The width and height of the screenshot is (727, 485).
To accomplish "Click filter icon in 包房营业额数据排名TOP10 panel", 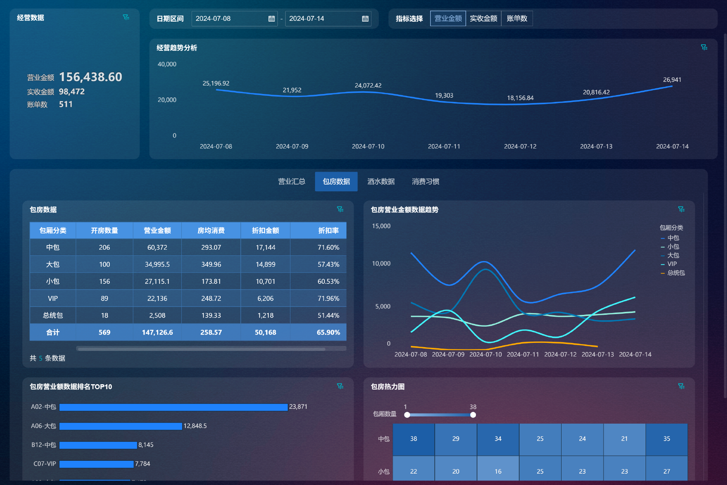I will point(340,386).
